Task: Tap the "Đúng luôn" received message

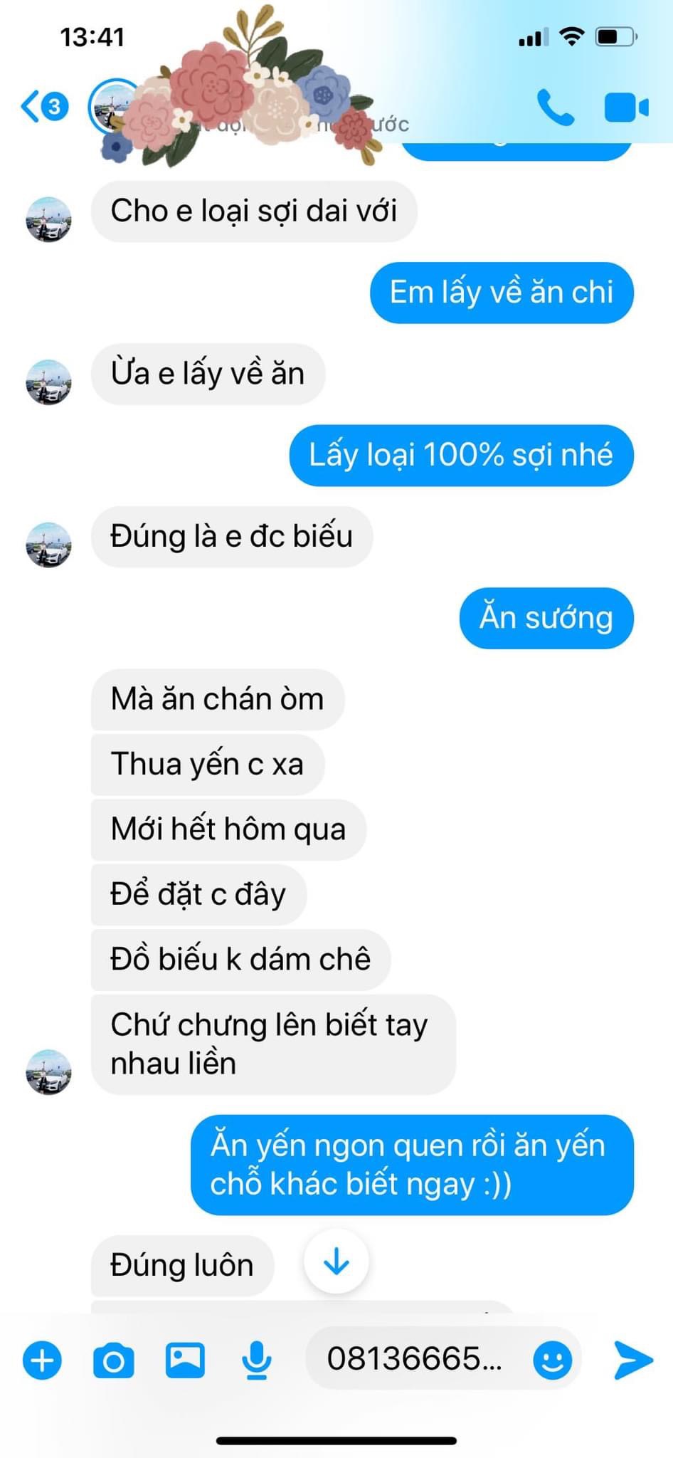Action: (182, 1265)
